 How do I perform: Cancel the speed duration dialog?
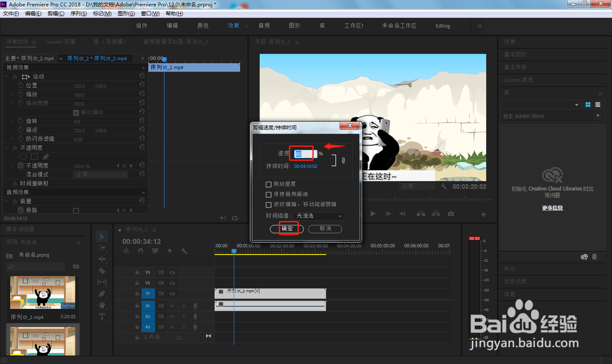(325, 229)
